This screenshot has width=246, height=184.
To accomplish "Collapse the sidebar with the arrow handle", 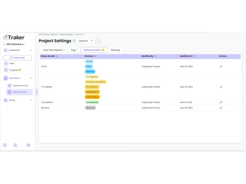I will click(36, 92).
